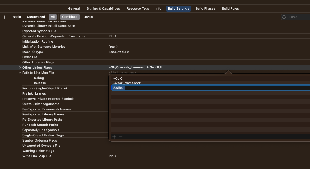Open the Mach-O Type Executable popup
The height and width of the screenshot is (169, 310).
coord(119,52)
